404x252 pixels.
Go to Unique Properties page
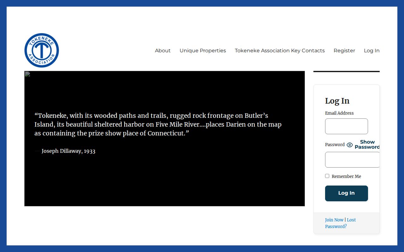pyautogui.click(x=203, y=50)
